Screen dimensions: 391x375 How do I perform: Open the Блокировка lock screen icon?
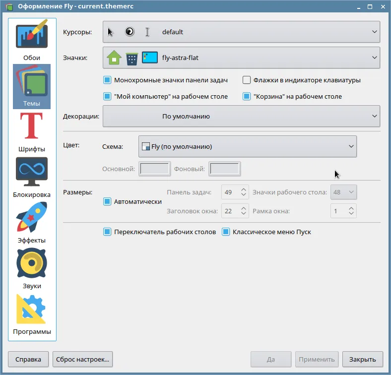[32, 172]
